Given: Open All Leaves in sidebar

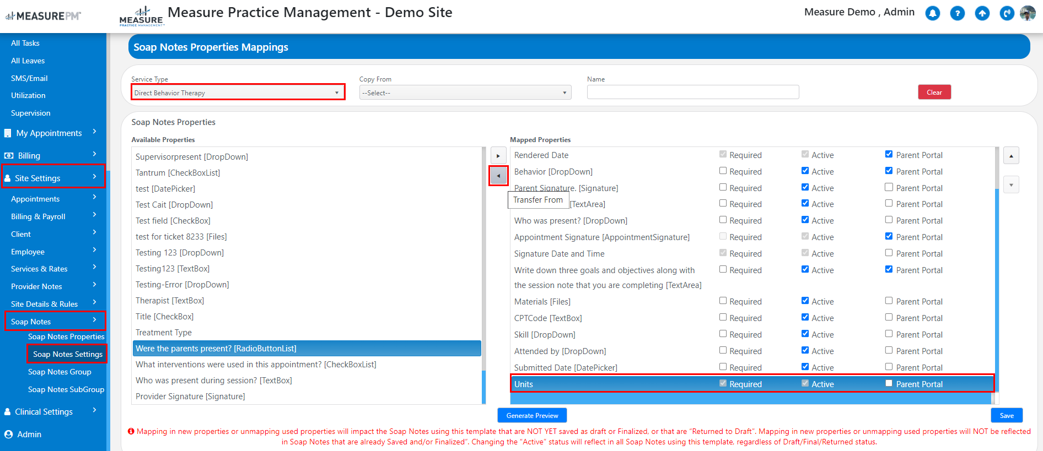Looking at the screenshot, I should (28, 61).
